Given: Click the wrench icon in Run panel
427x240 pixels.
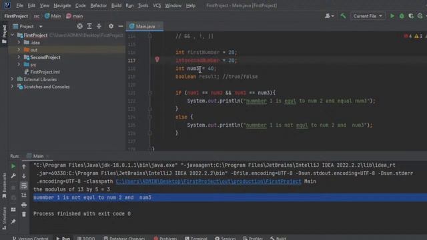Looking at the screenshot, I should coord(13,176).
